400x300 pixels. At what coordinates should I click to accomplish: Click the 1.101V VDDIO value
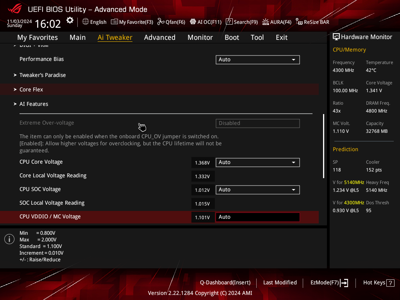[203, 217]
